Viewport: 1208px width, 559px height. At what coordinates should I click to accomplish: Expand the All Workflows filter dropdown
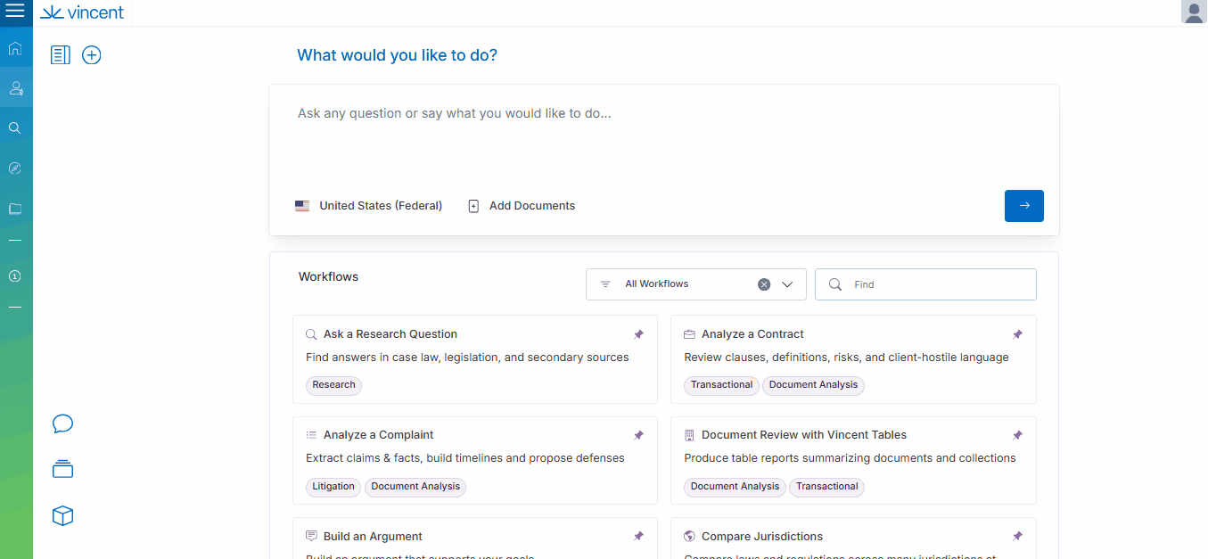pyautogui.click(x=787, y=284)
